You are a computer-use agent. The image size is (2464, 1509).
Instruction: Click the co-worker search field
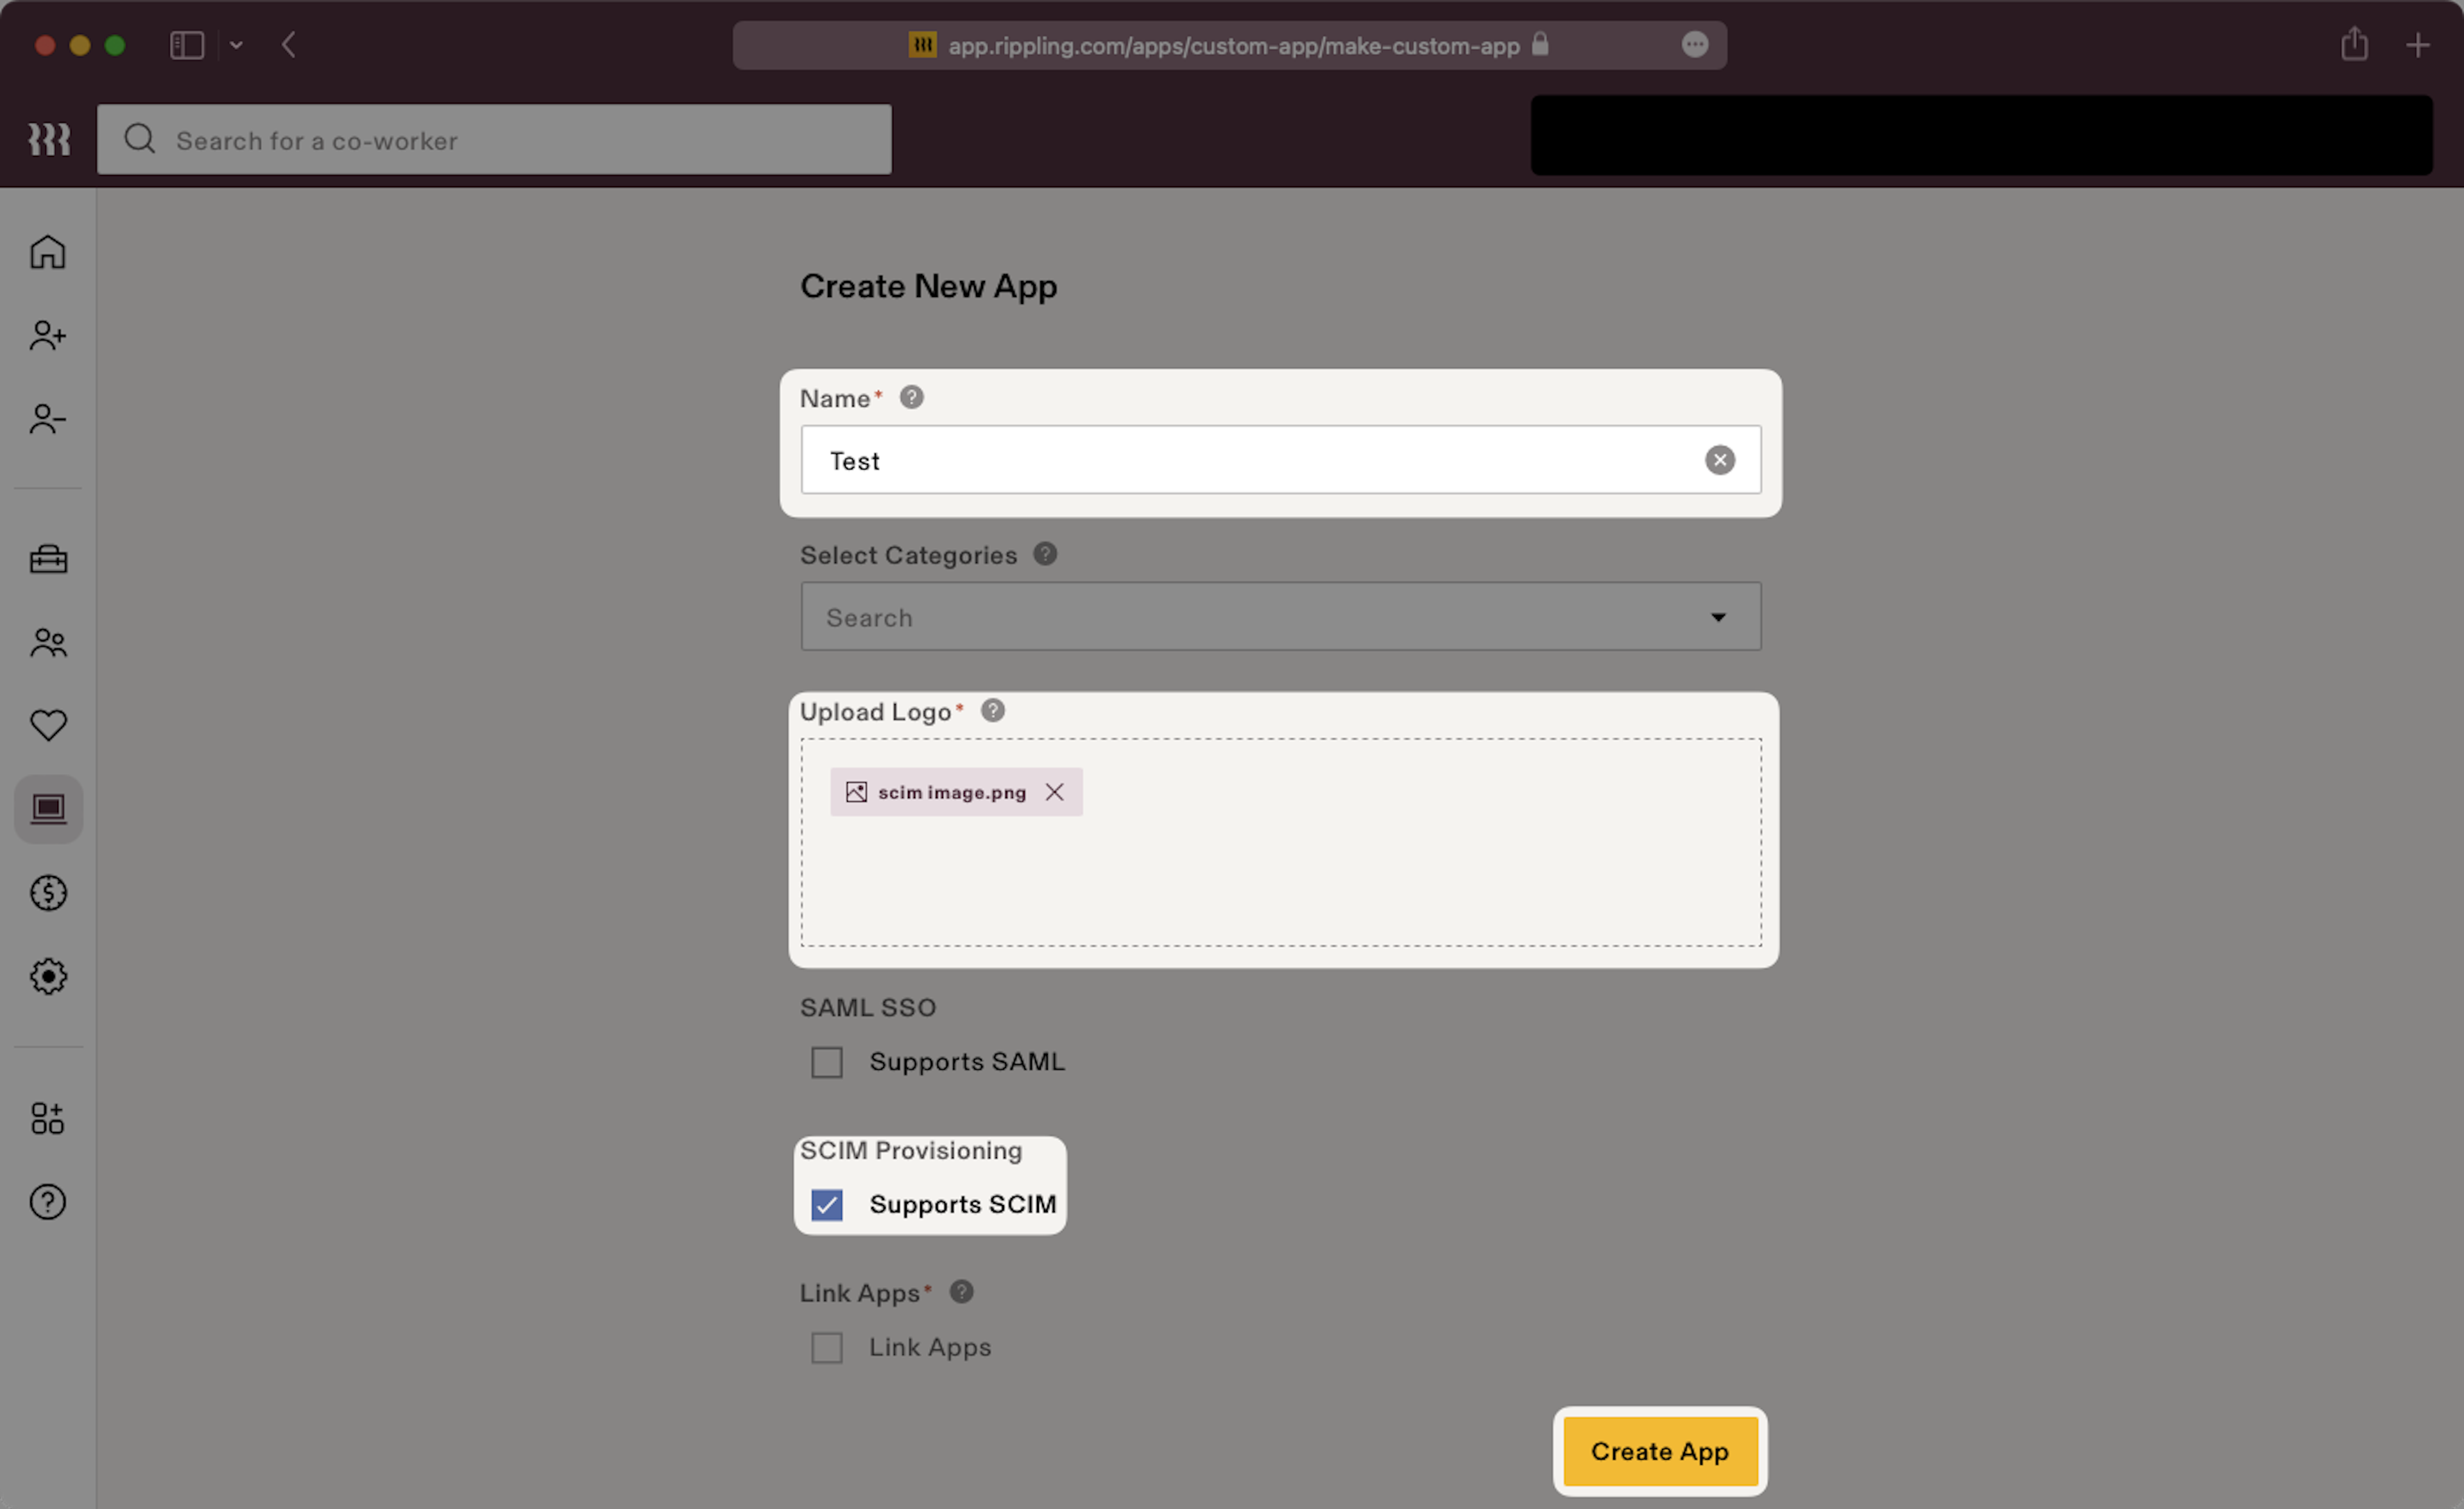(494, 140)
